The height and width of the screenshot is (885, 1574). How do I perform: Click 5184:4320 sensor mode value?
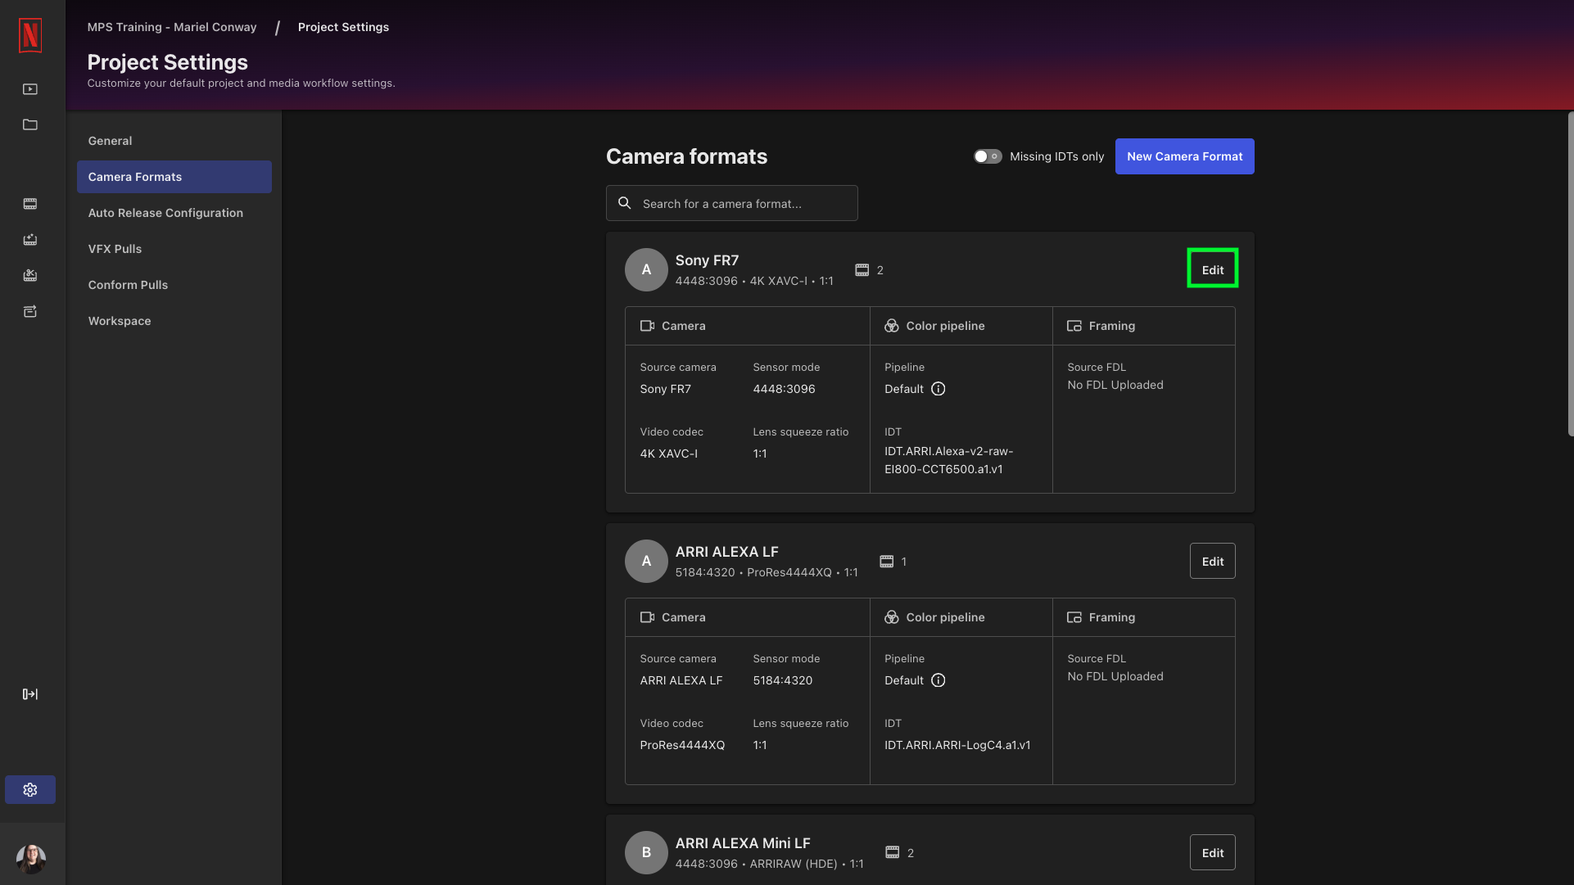point(783,680)
